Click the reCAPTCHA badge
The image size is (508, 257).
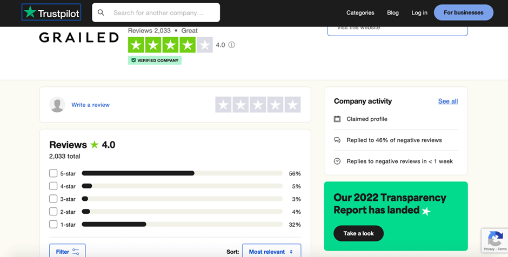coord(494,240)
